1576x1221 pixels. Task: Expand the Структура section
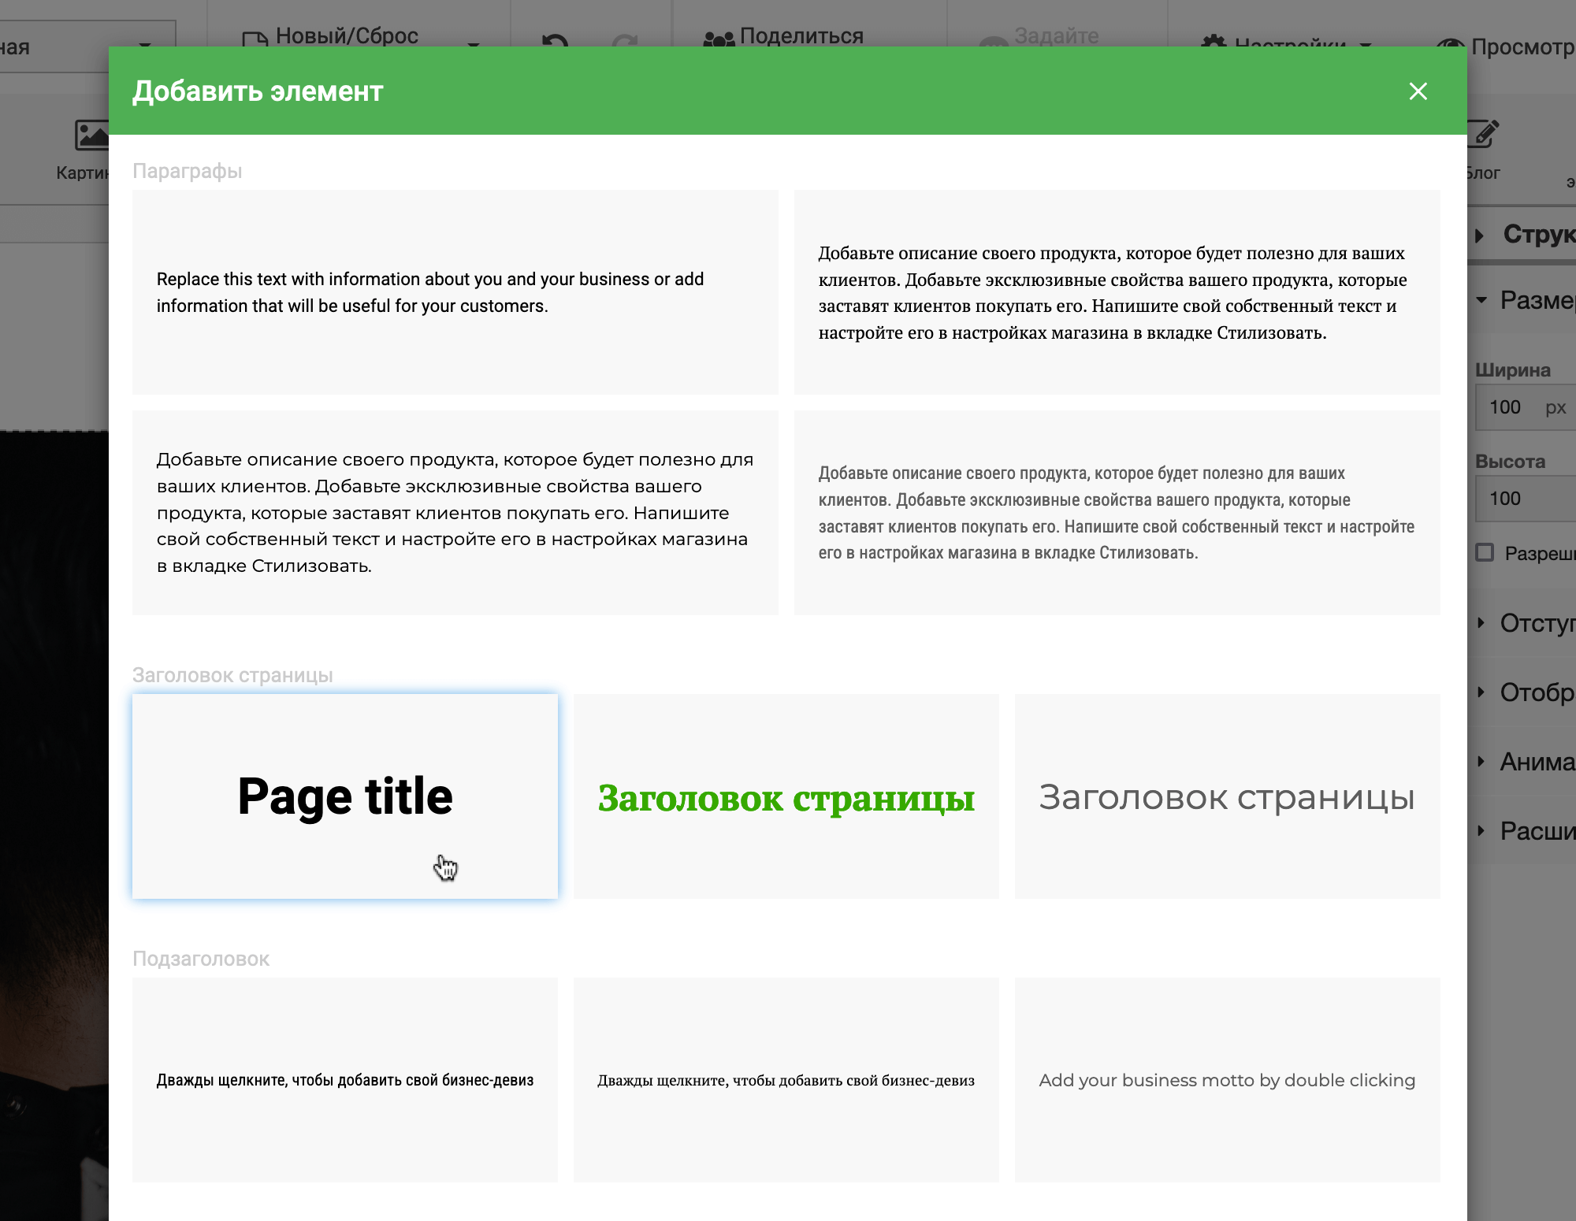(1526, 234)
